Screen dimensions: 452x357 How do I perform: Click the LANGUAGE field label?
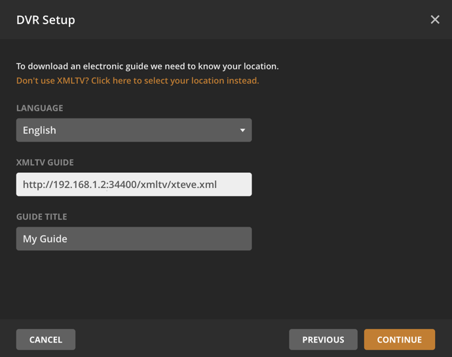[40, 108]
